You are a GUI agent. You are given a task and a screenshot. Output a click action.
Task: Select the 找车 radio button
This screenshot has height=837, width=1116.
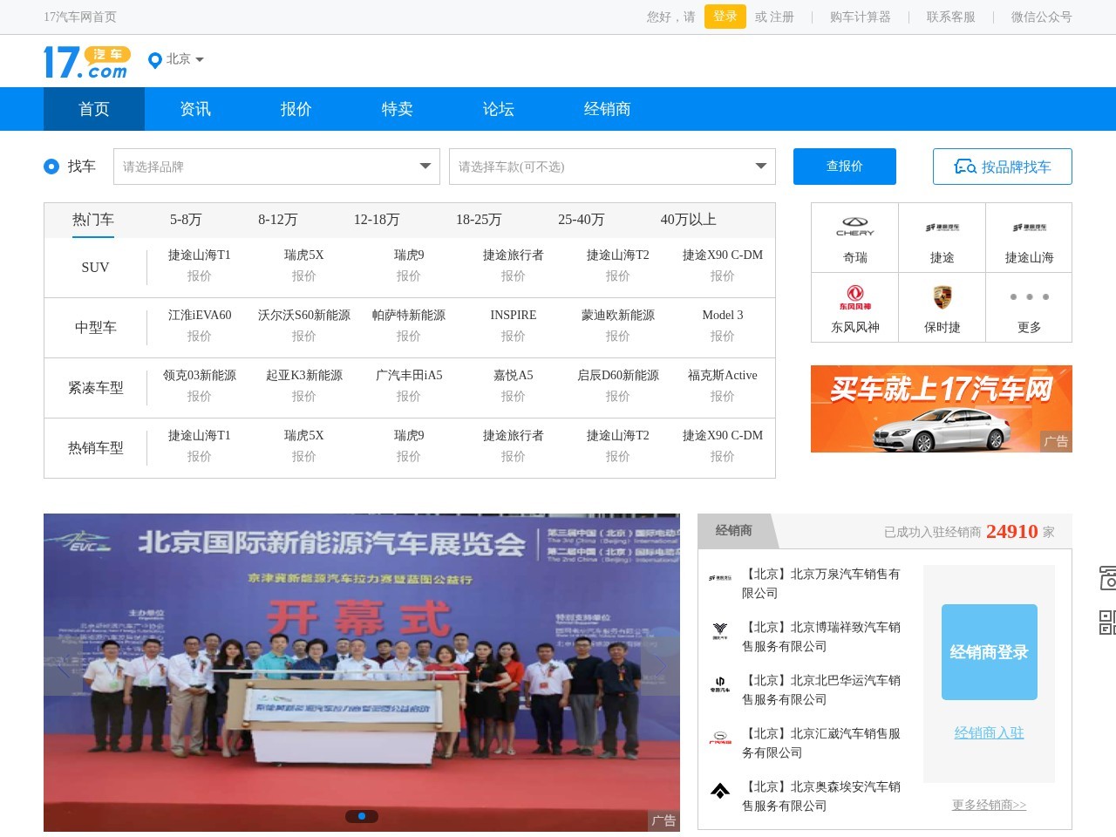[51, 167]
